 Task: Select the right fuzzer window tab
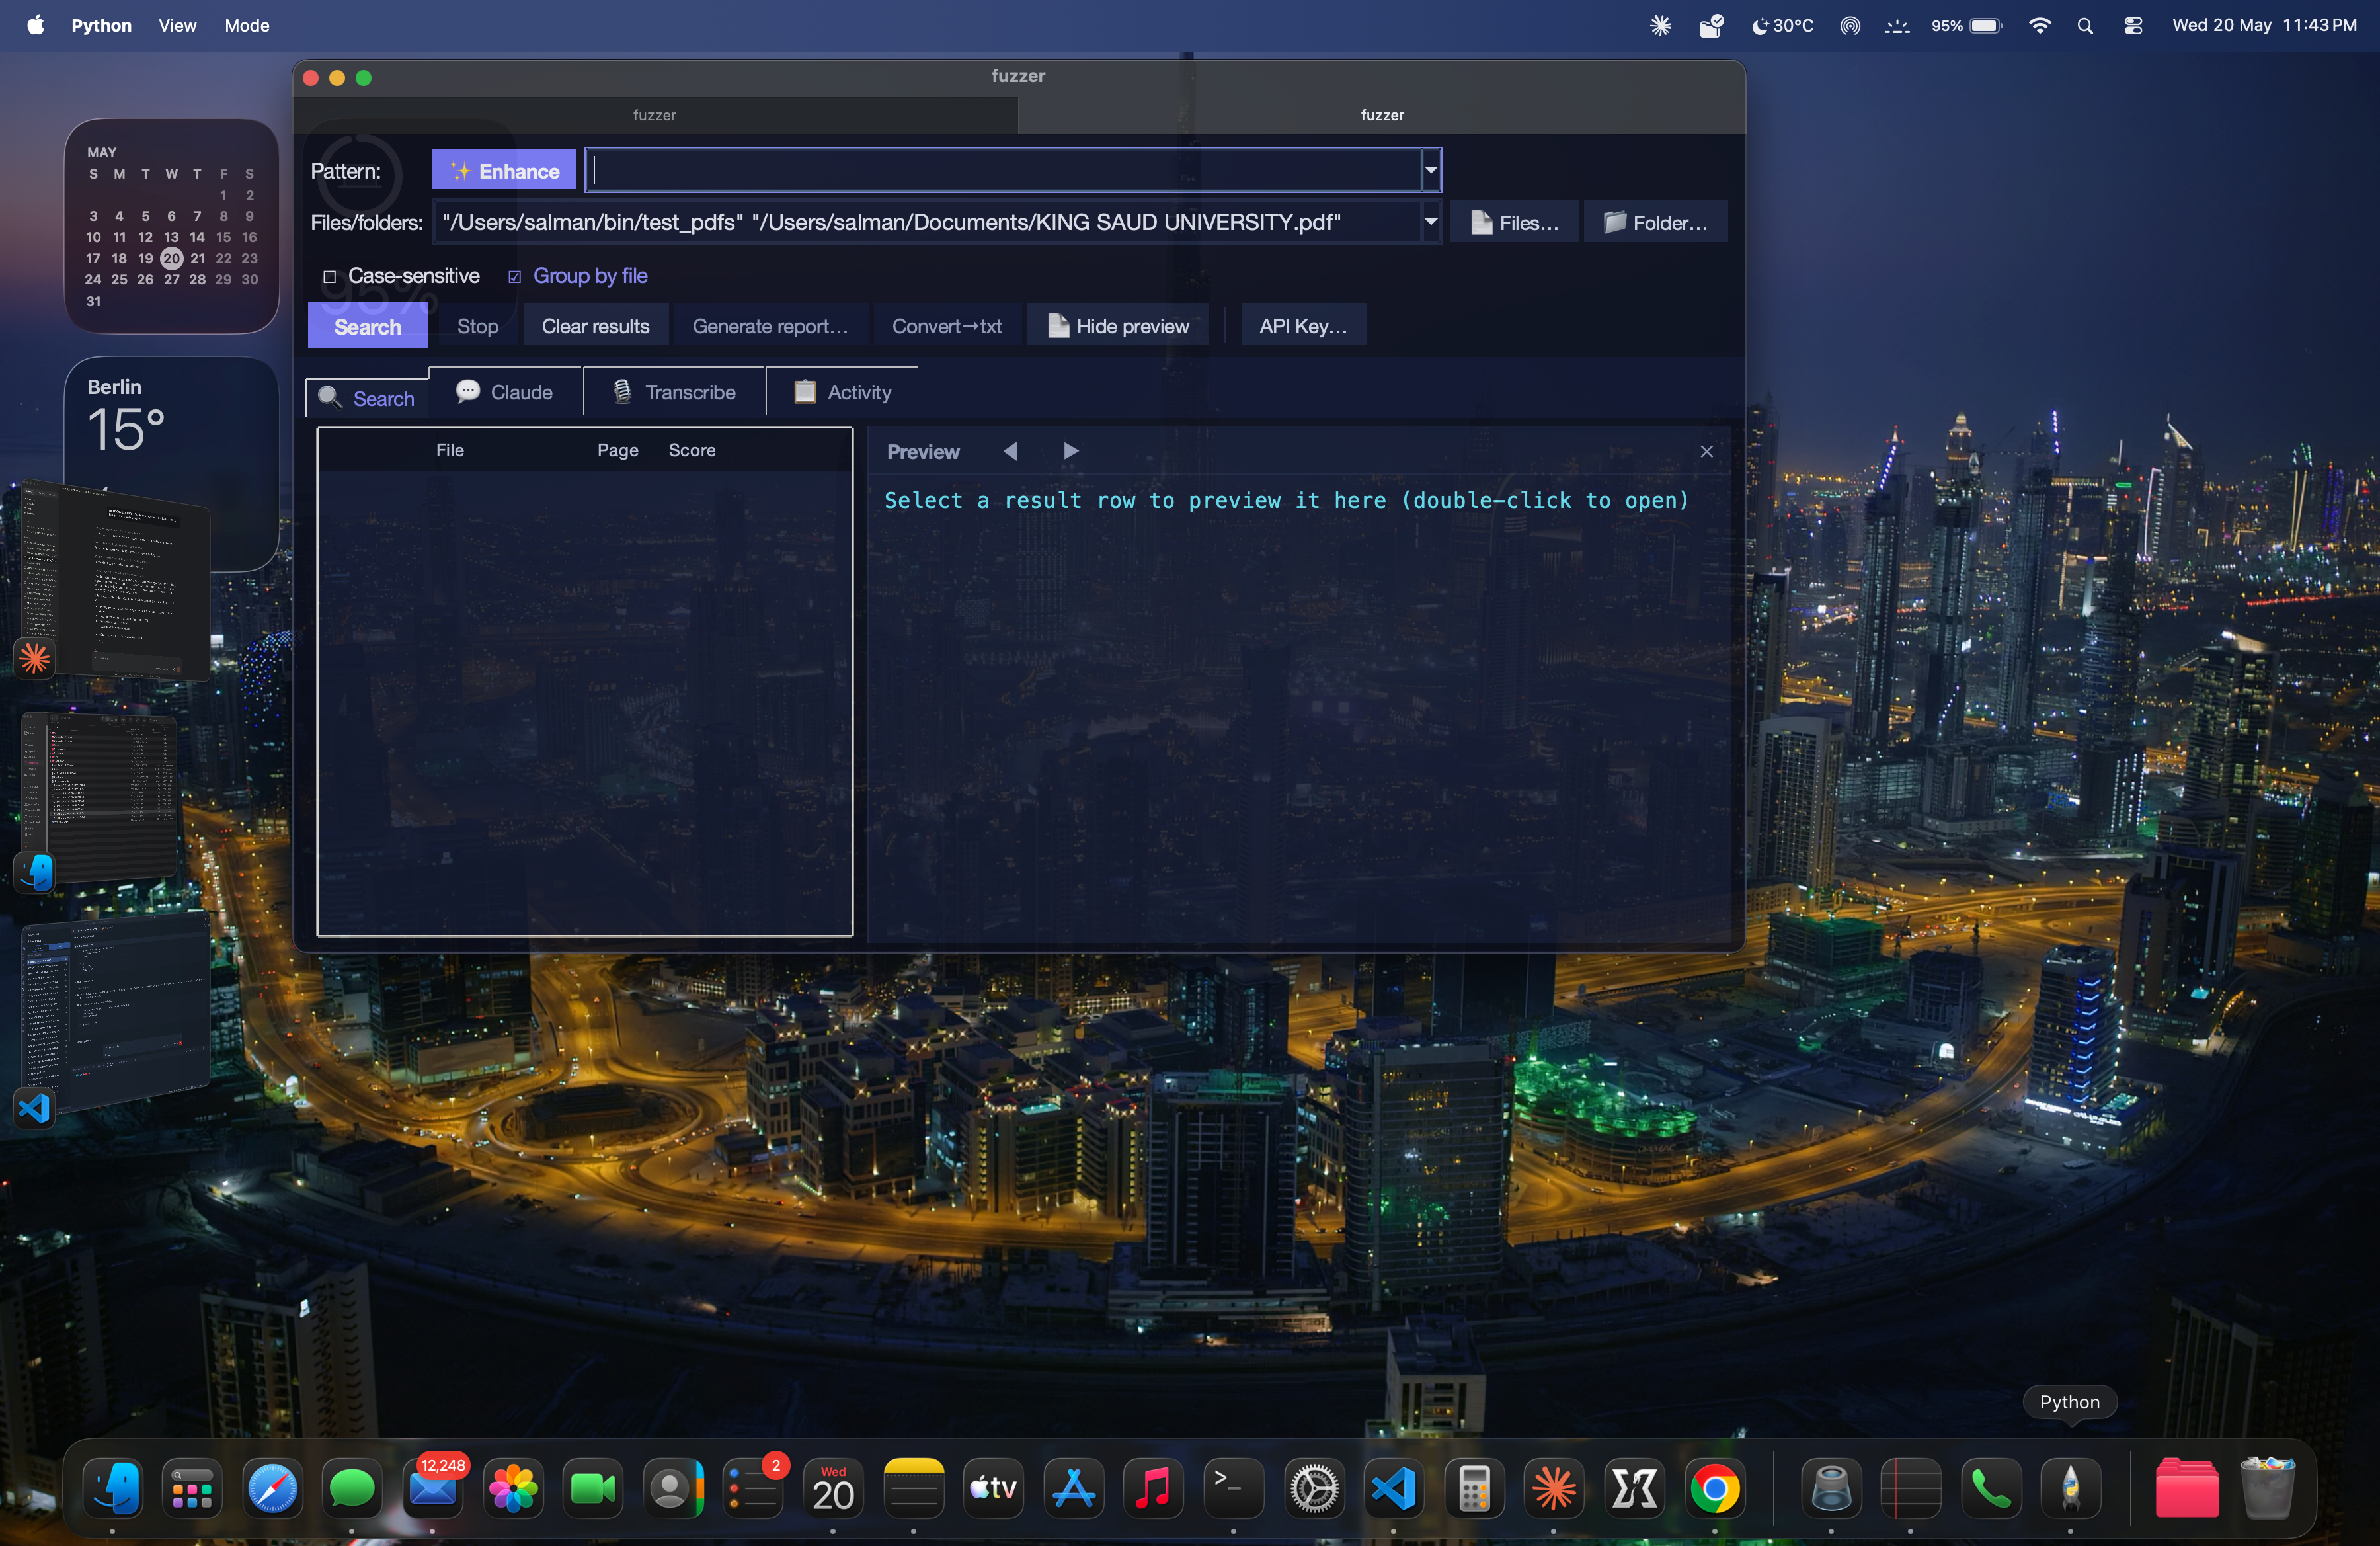(1382, 115)
